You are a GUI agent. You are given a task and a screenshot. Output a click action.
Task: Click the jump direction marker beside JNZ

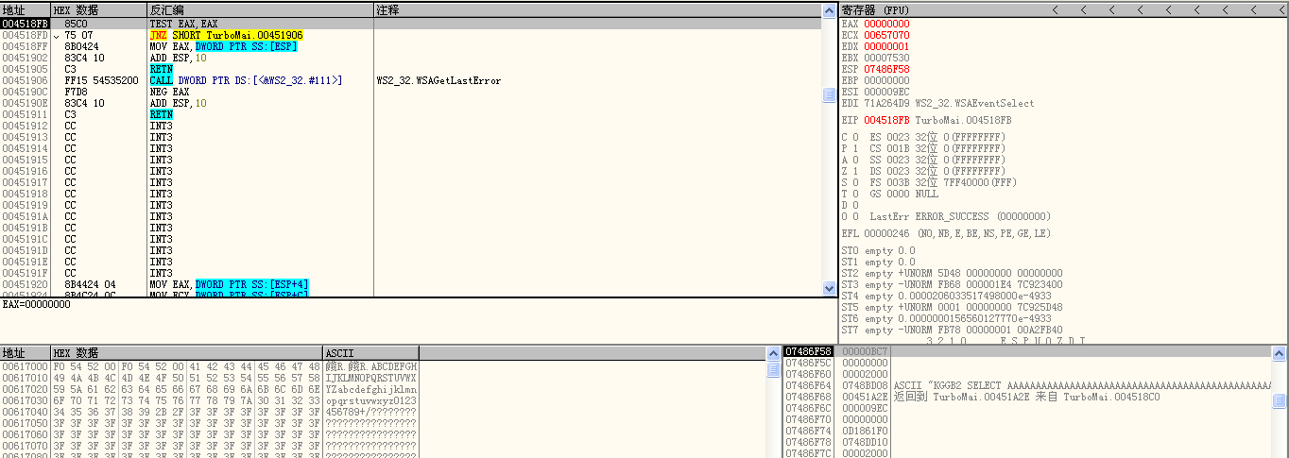click(x=56, y=36)
